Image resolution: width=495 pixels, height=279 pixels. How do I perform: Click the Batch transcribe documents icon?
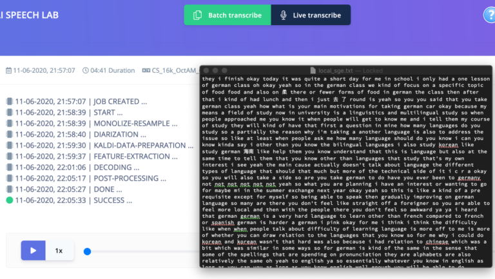[198, 15]
